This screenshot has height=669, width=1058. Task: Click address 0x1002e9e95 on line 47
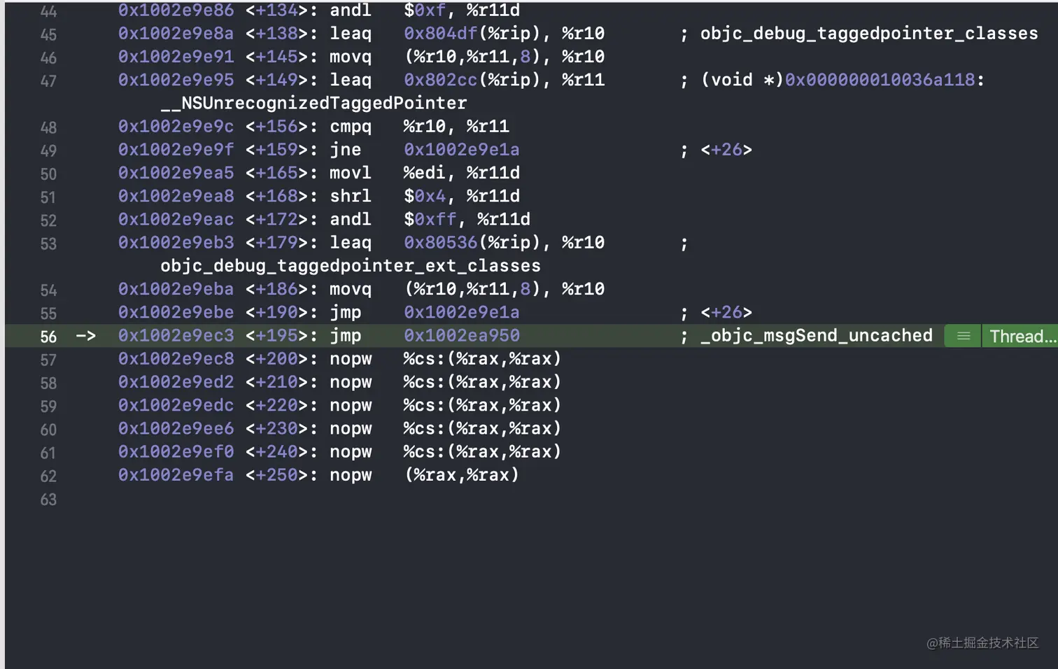click(176, 79)
